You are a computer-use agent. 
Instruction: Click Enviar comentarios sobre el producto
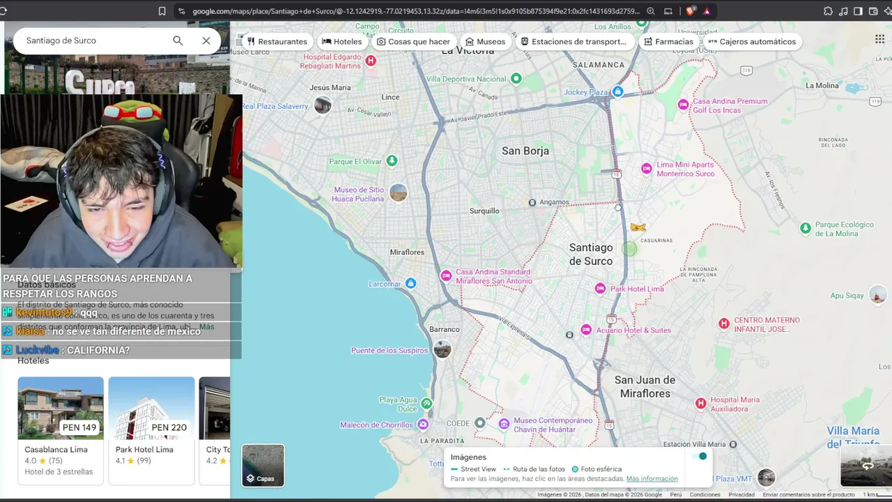point(808,495)
